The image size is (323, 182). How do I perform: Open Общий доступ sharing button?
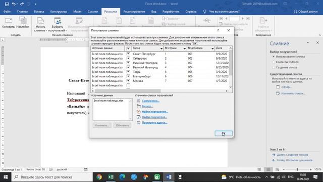pyautogui.click(x=306, y=12)
